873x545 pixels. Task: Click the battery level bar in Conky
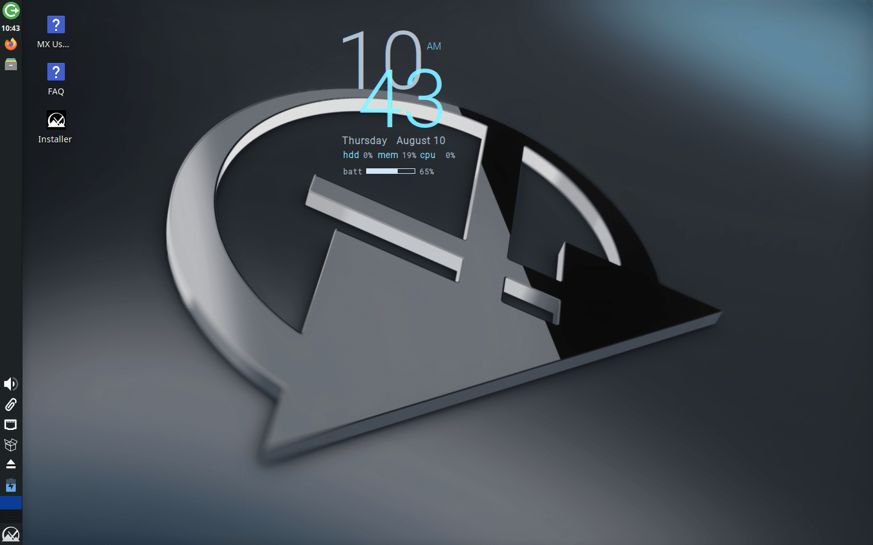390,171
